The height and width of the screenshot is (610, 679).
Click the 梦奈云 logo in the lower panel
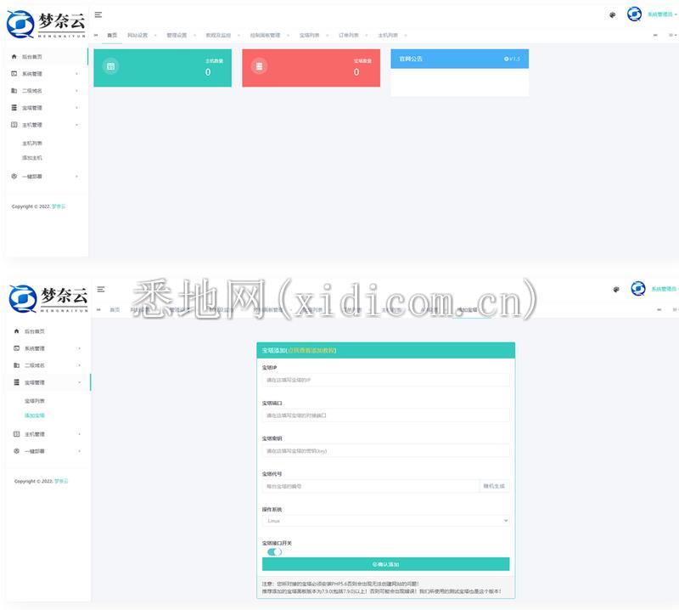48,299
